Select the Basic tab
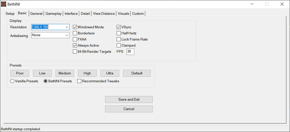 click(x=23, y=13)
